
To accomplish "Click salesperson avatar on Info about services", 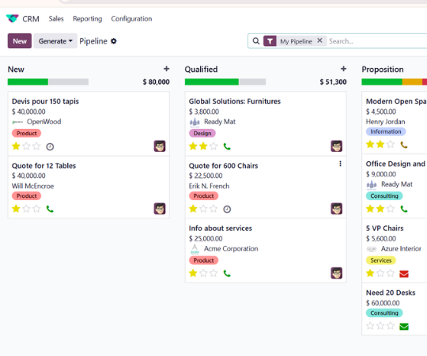I will (x=337, y=273).
